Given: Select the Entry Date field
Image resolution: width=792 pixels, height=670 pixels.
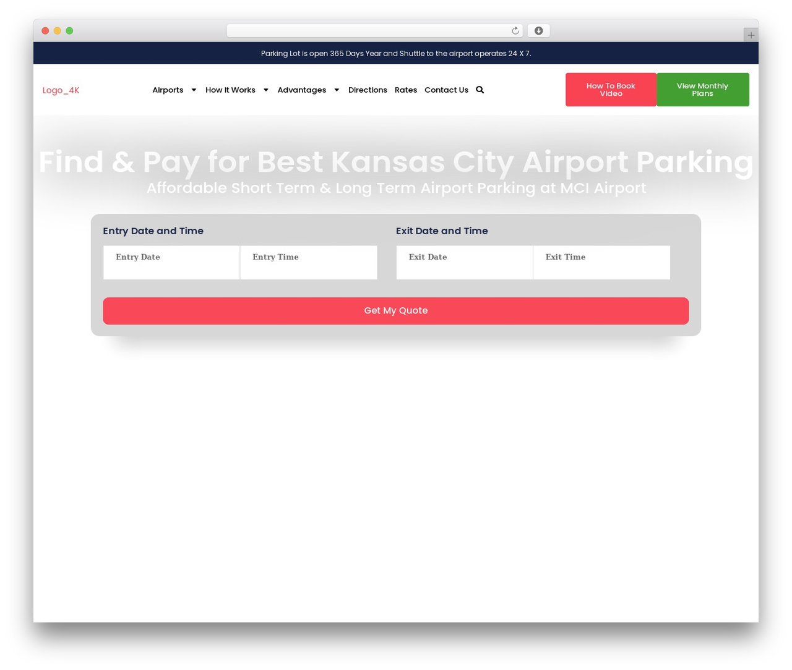Looking at the screenshot, I should point(171,263).
